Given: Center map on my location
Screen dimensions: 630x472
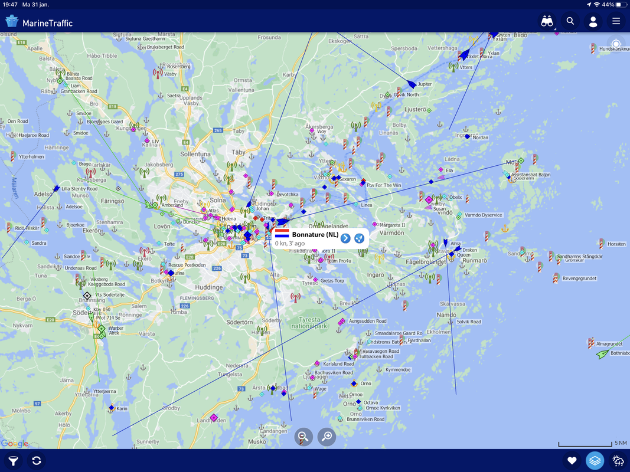Looking at the screenshot, I should pos(616,43).
